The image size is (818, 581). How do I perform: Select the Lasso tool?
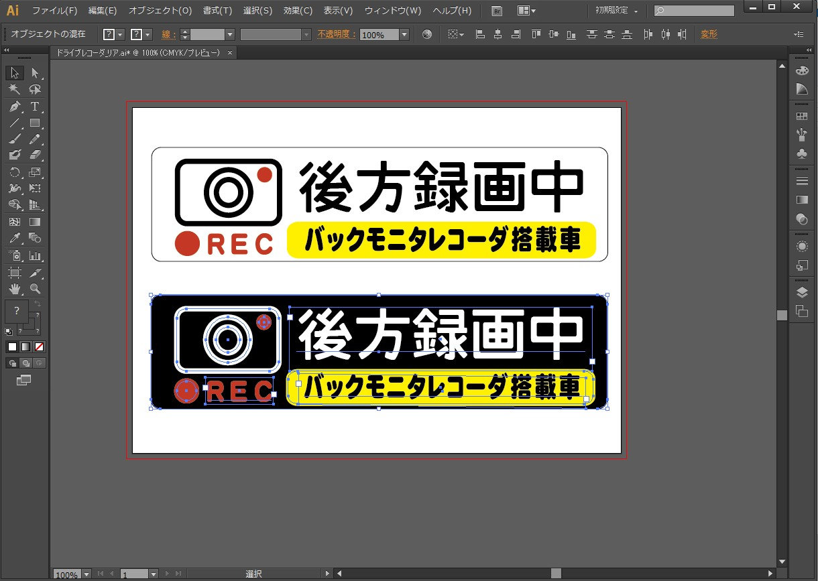click(35, 90)
